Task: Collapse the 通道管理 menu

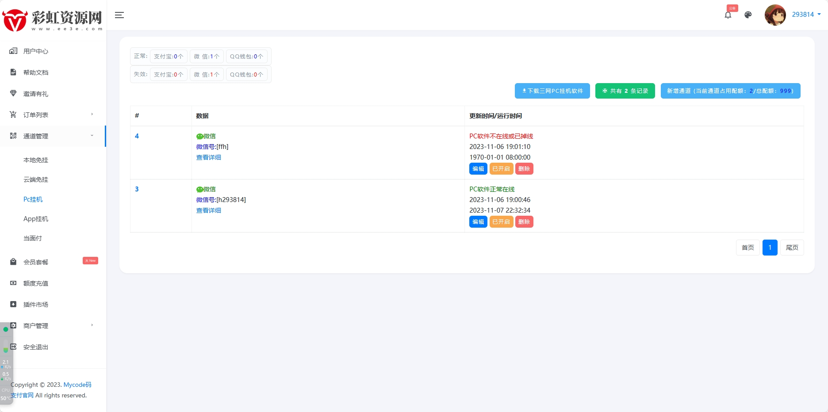Action: 92,136
